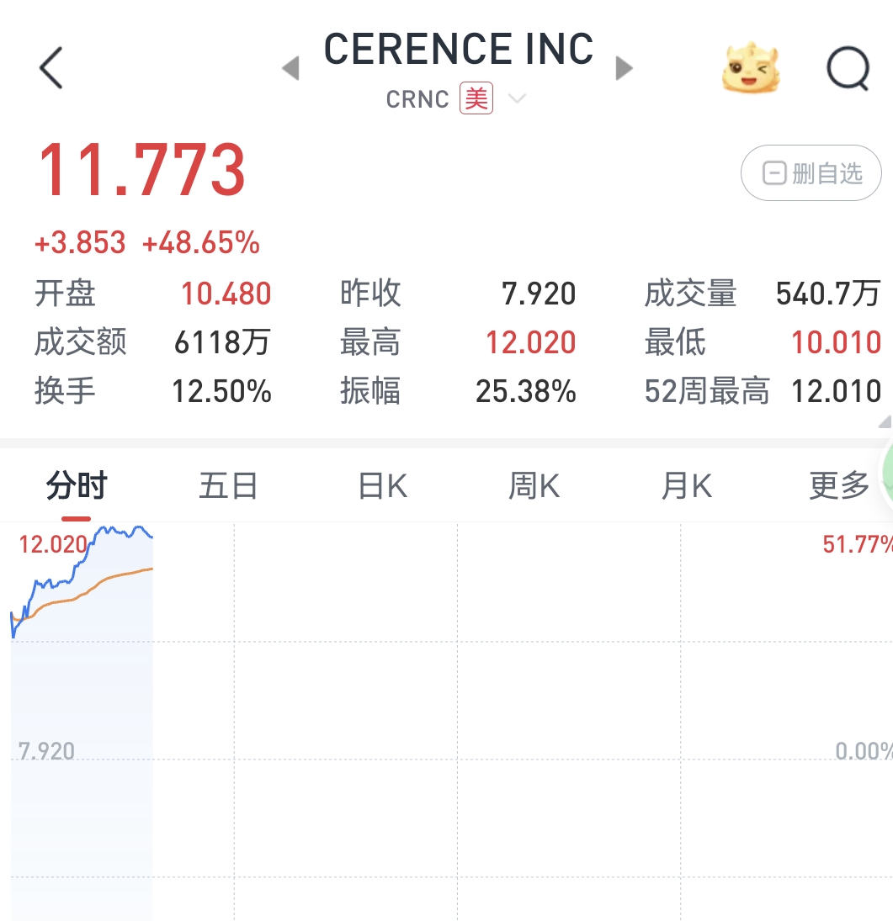Expand quote details via small gray triangle
This screenshot has height=921, width=893.
[885, 422]
